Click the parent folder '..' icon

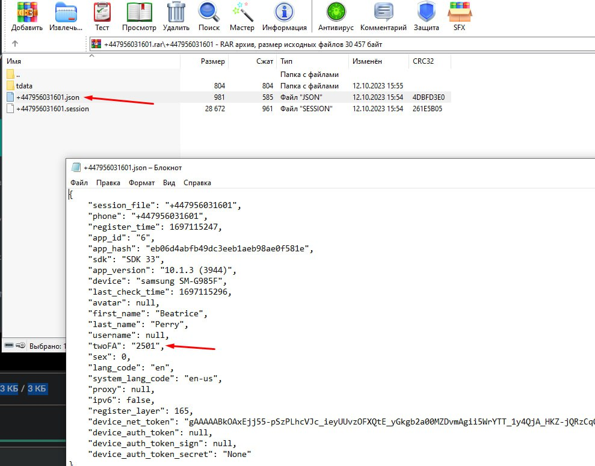pos(11,75)
